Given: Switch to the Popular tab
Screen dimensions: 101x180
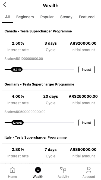Looking at the screenshot, I should 47,17.
